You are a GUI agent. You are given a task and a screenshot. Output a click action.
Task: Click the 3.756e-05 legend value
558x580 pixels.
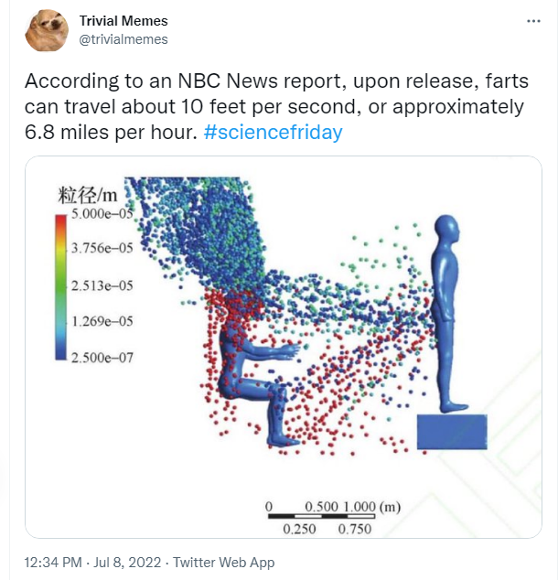pyautogui.click(x=102, y=249)
